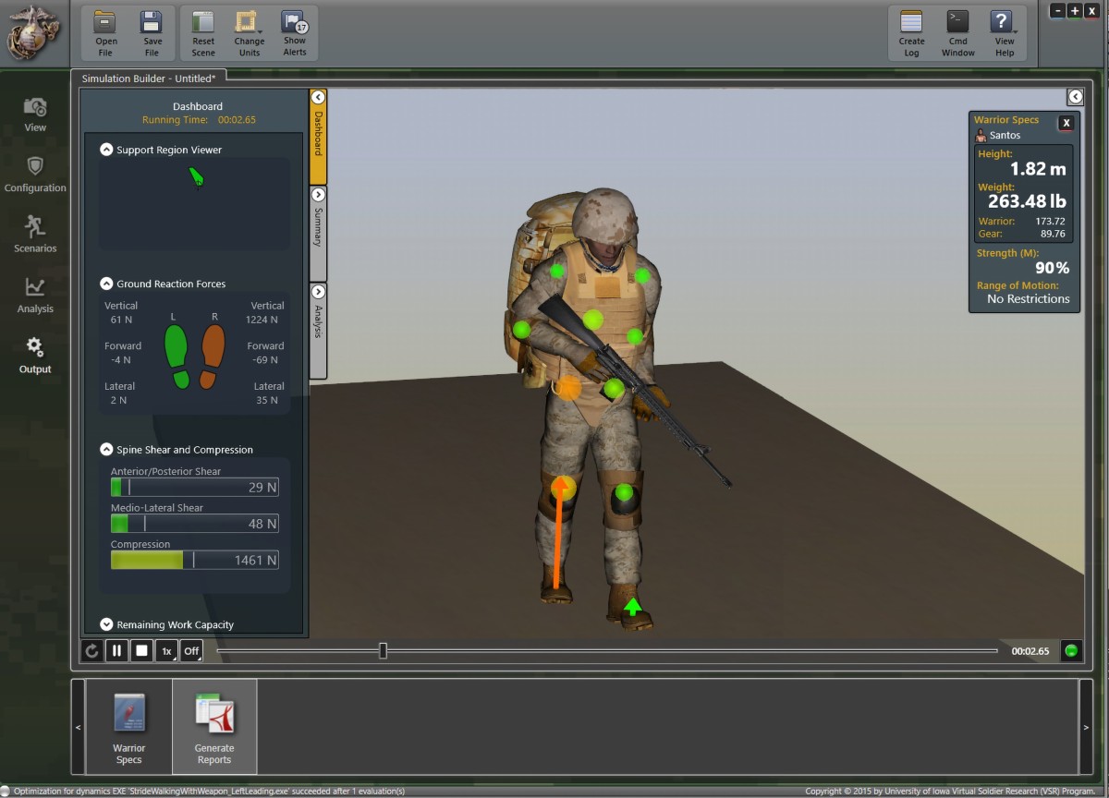Stop the simulation playback

pos(141,650)
